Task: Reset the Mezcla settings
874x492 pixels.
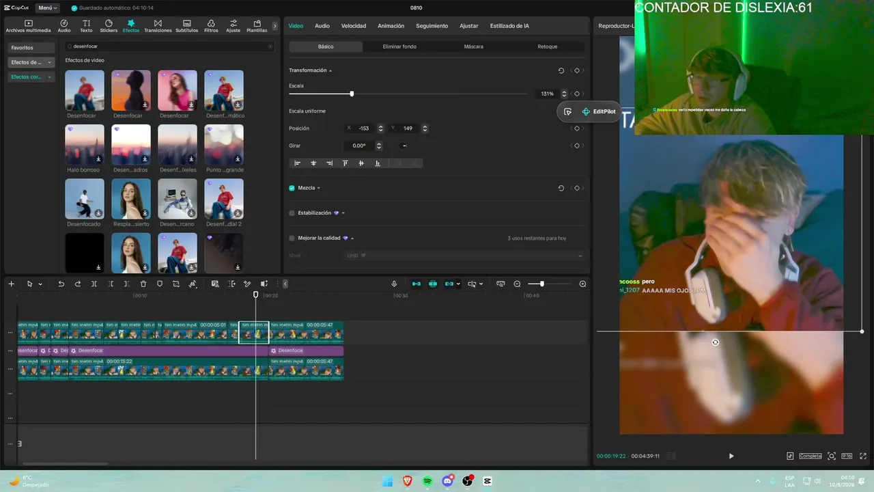Action: pos(561,188)
